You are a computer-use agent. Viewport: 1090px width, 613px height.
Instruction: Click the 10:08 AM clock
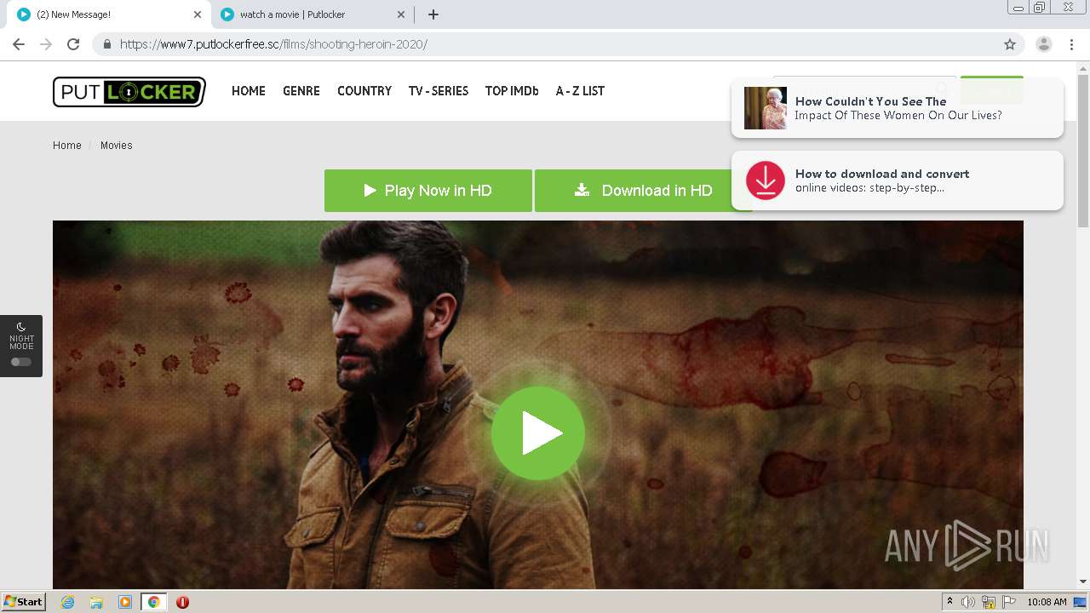[1047, 602]
